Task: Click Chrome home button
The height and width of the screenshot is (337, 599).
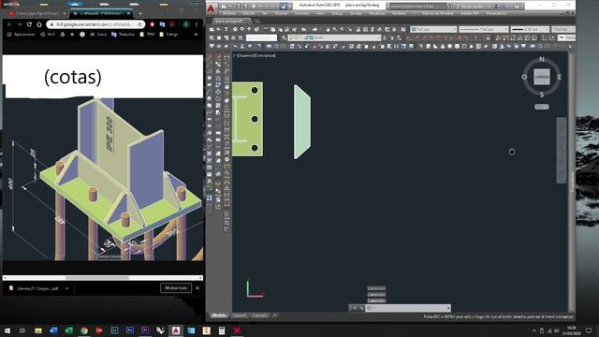Action: click(39, 24)
